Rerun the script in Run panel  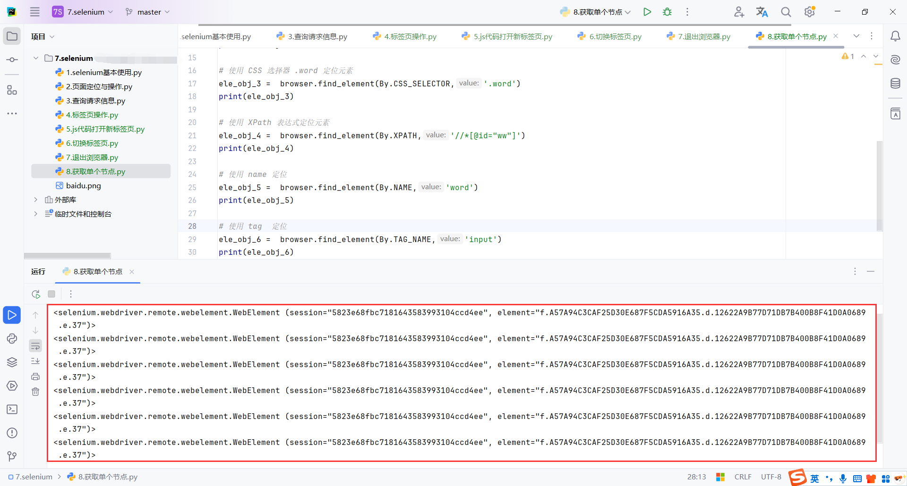(x=36, y=294)
